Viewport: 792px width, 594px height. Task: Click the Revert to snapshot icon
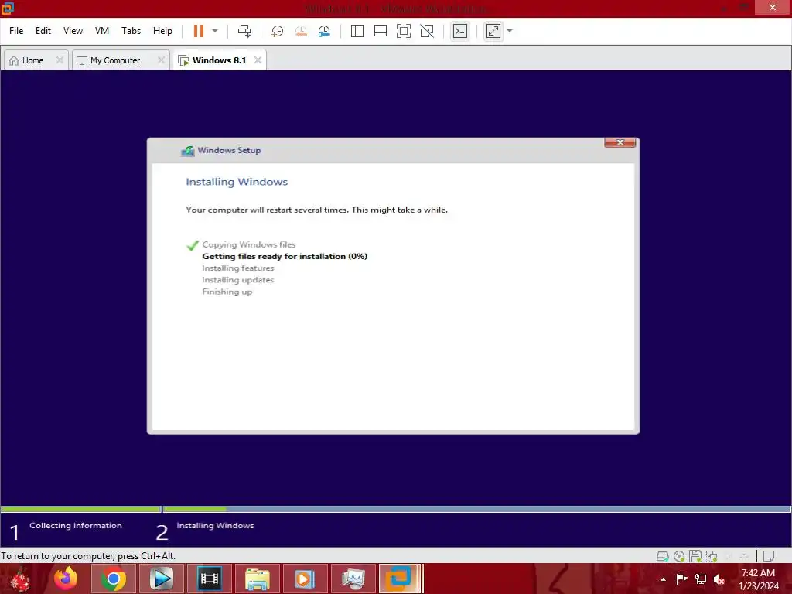tap(301, 31)
